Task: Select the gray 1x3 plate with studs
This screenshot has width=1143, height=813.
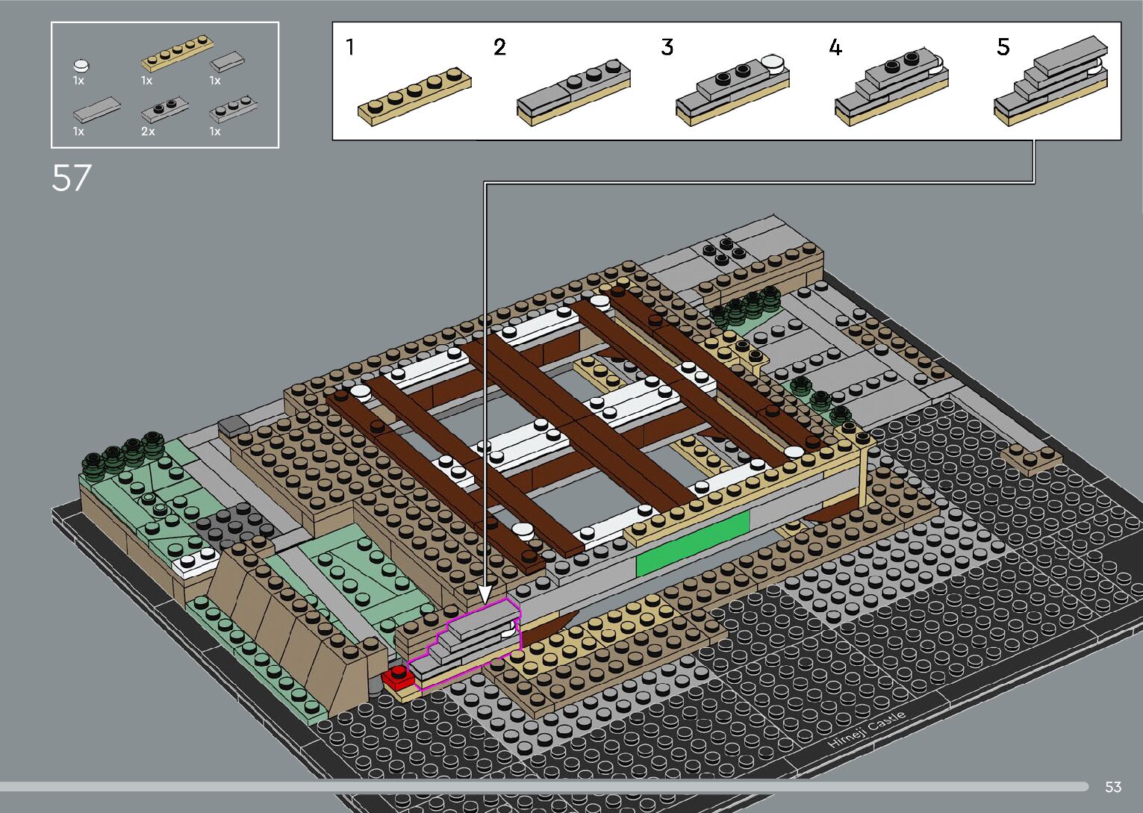Action: (x=234, y=109)
